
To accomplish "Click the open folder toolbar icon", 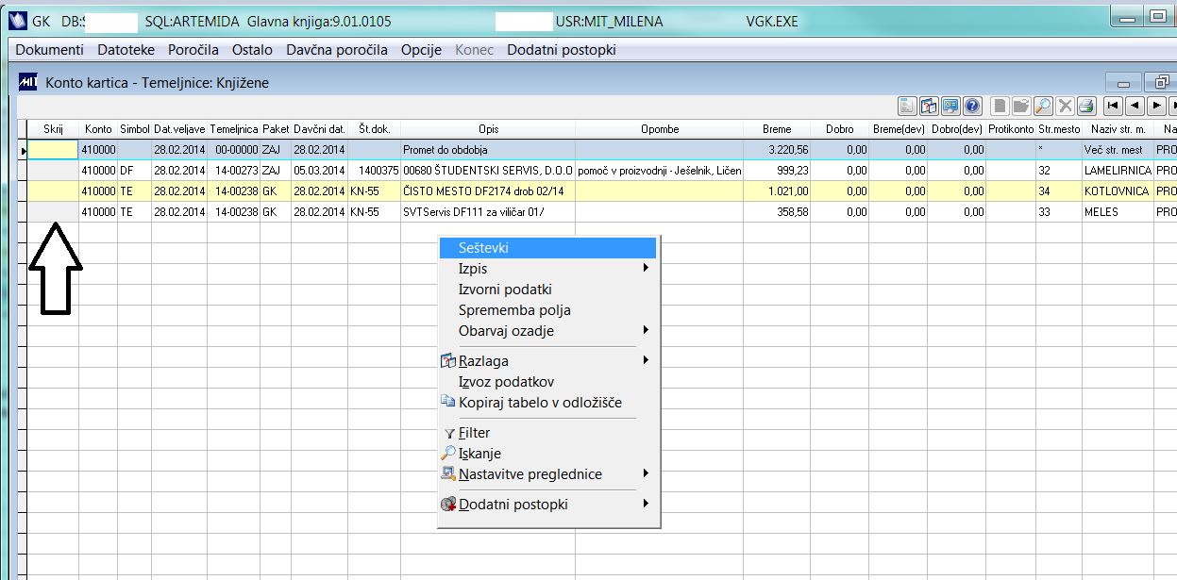I will point(1022,106).
